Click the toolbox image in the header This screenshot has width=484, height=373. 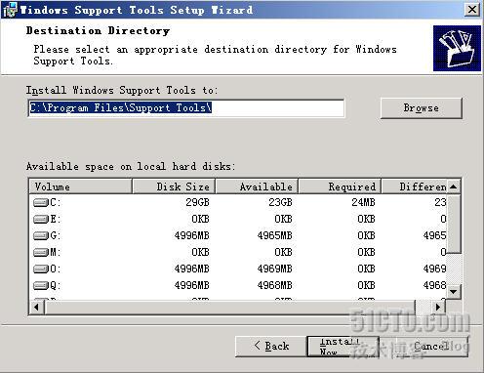[457, 48]
